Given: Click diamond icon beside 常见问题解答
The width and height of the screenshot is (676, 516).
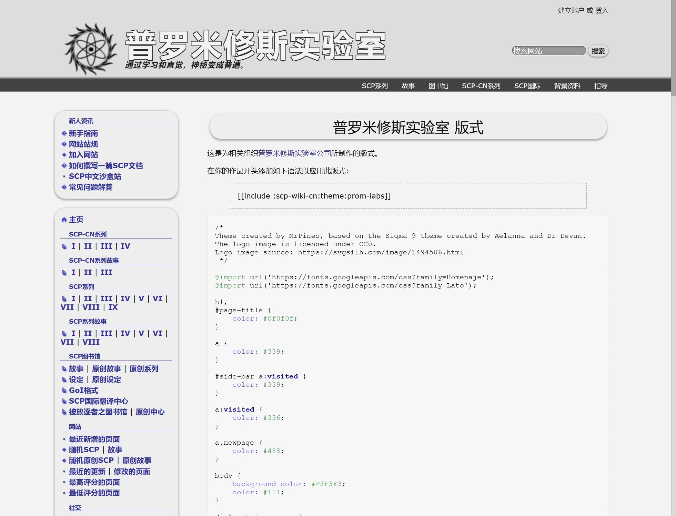Looking at the screenshot, I should [x=64, y=187].
